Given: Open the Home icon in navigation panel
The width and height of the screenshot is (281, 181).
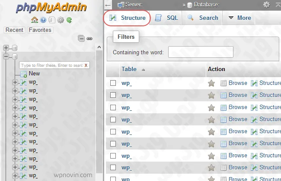Looking at the screenshot, I should point(35,20).
